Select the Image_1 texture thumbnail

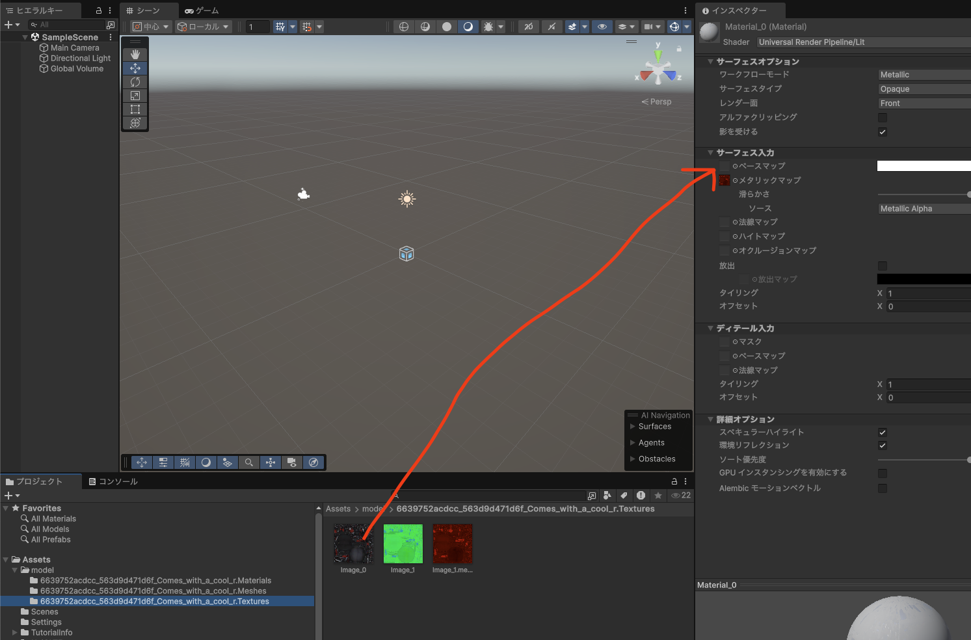pyautogui.click(x=402, y=543)
